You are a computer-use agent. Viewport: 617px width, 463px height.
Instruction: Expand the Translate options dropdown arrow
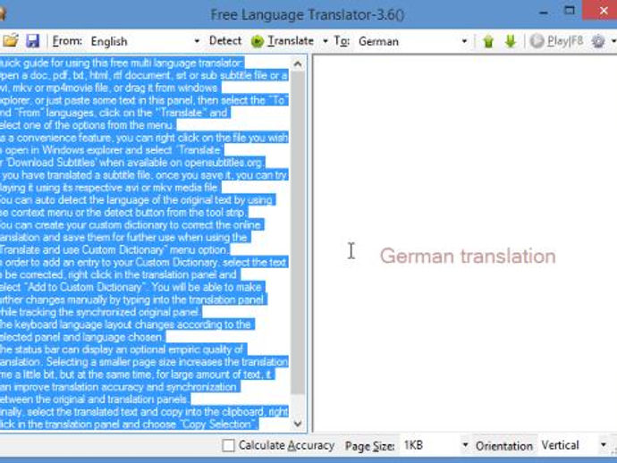click(x=325, y=41)
